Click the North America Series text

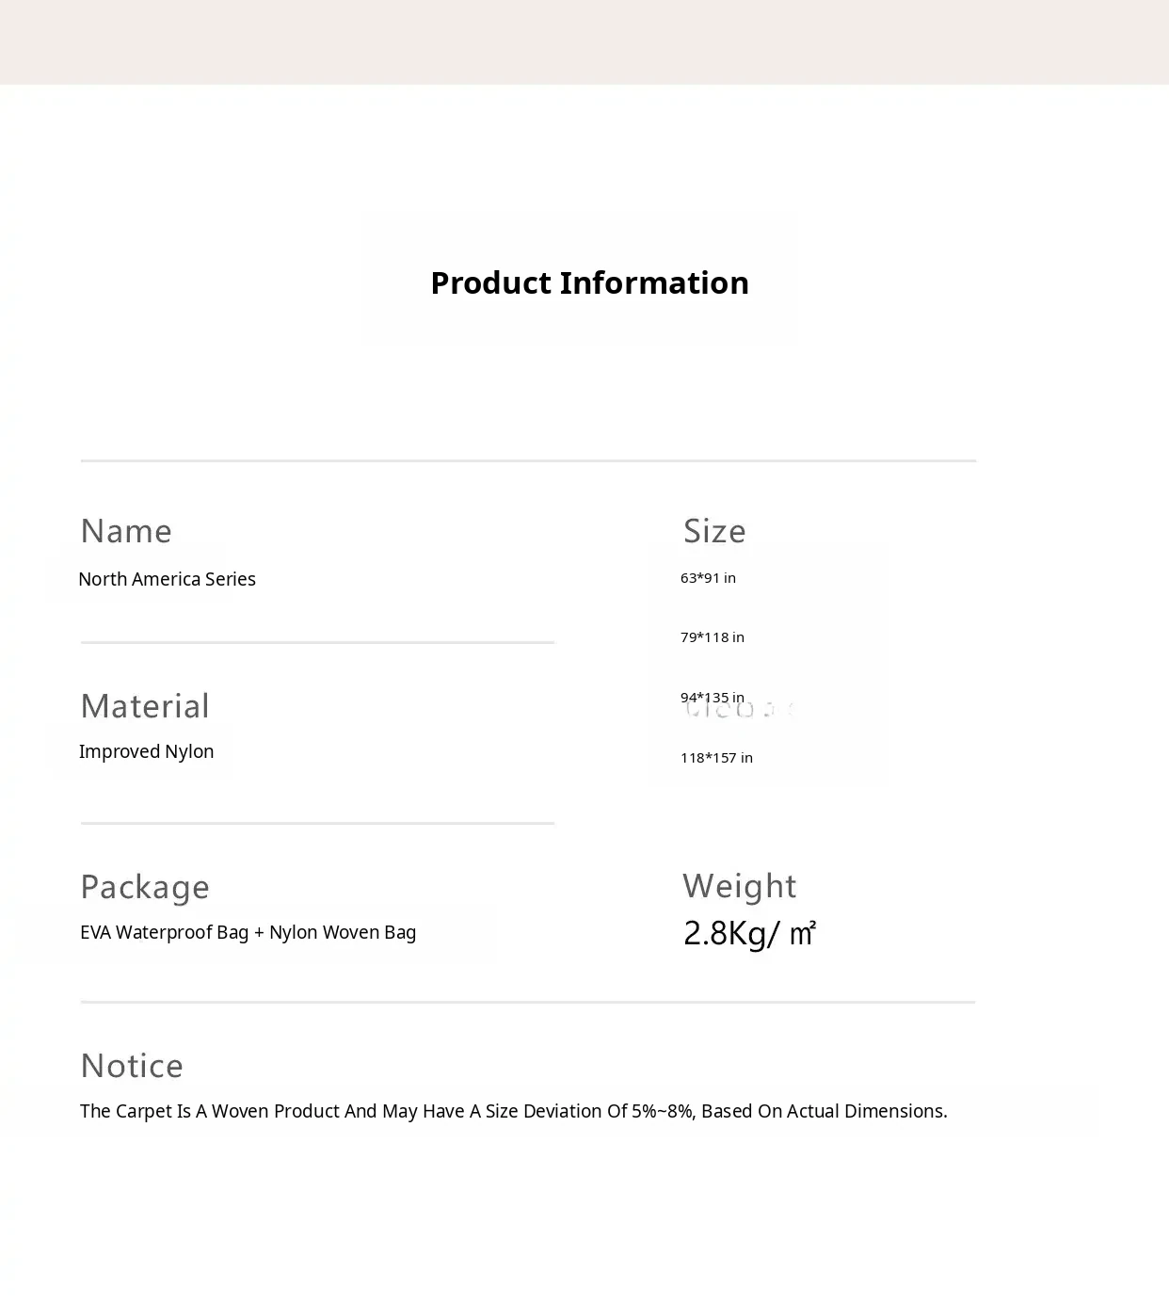[167, 579]
